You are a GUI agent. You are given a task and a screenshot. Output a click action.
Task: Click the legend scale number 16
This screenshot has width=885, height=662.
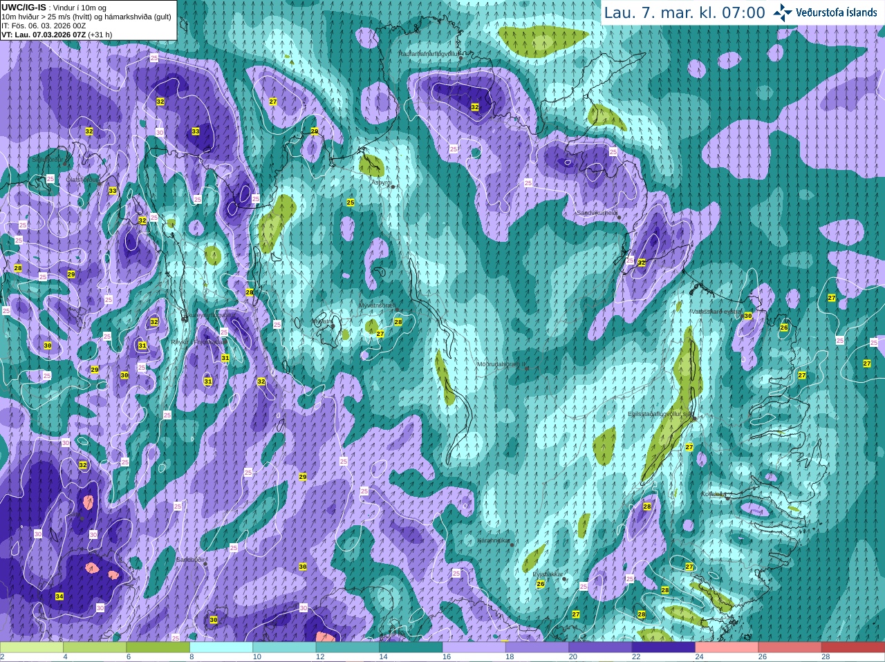point(447,657)
